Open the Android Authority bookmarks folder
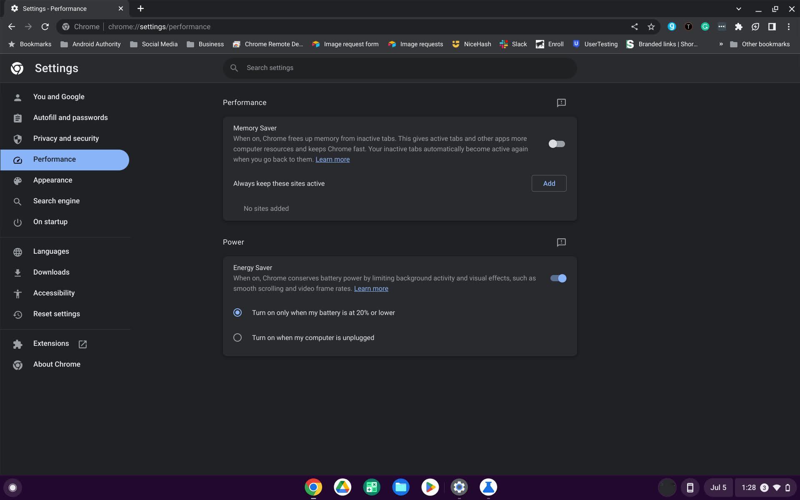Viewport: 800px width, 500px height. coord(90,44)
